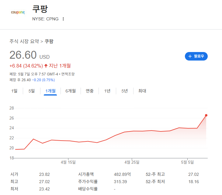Viewport: 222px width, 195px height.
Task: Click the 면책조항 disclaimer link
Action: tap(68, 74)
